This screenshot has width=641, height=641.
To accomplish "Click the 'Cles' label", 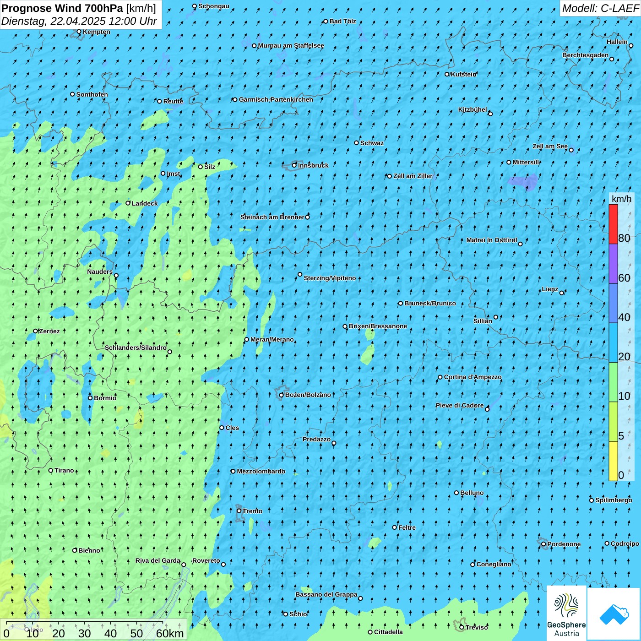I will pos(232,428).
